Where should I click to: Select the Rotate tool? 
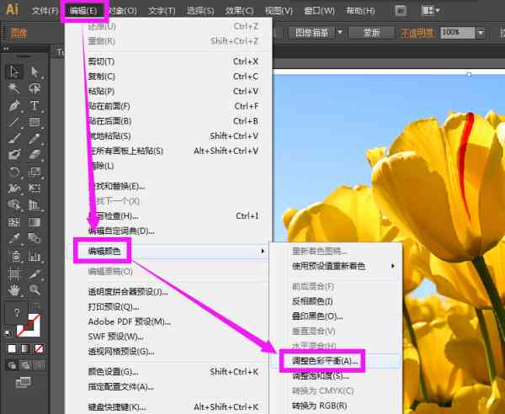click(x=14, y=172)
